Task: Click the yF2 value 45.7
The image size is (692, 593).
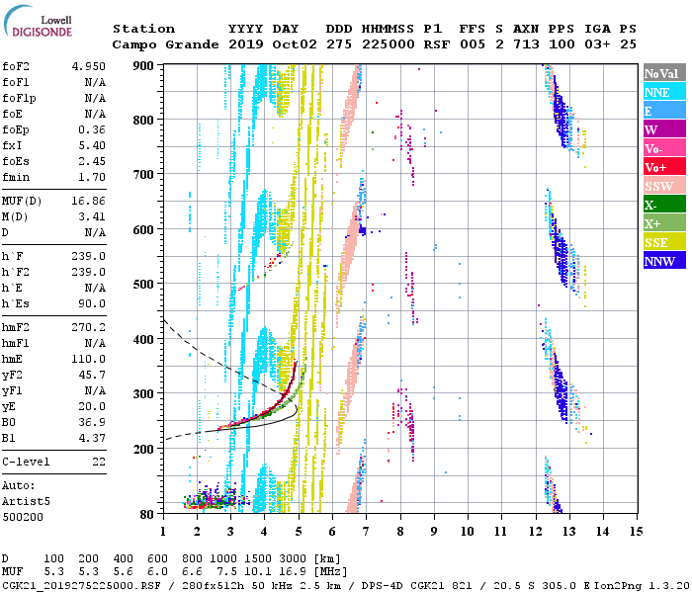Action: coord(92,375)
